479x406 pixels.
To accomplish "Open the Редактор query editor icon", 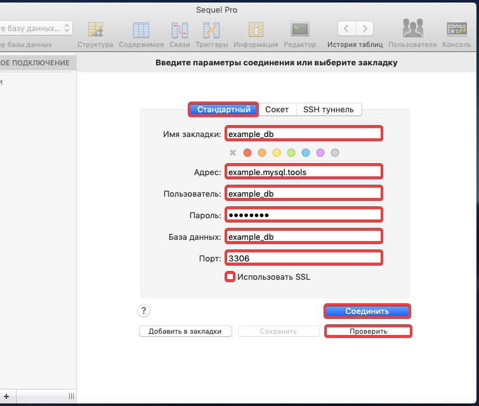I will [x=299, y=30].
